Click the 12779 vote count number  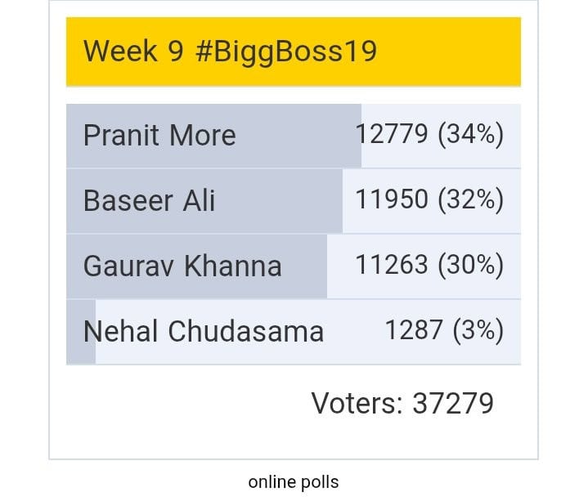click(x=392, y=135)
